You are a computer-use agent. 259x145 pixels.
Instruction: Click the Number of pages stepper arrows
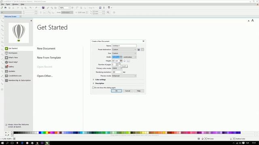point(117,64)
